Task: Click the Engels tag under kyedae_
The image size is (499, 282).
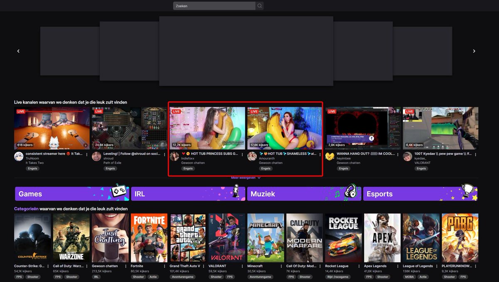Action: (x=421, y=168)
